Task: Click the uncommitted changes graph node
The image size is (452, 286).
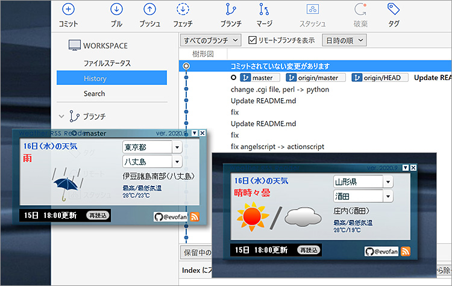Action: click(x=186, y=66)
